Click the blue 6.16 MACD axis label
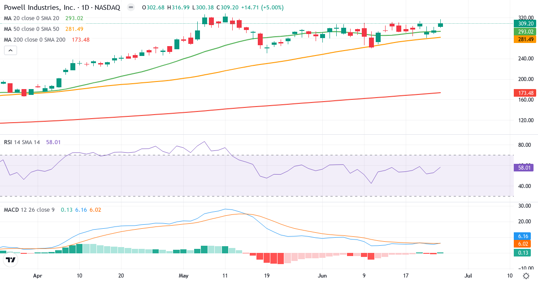 522,236
